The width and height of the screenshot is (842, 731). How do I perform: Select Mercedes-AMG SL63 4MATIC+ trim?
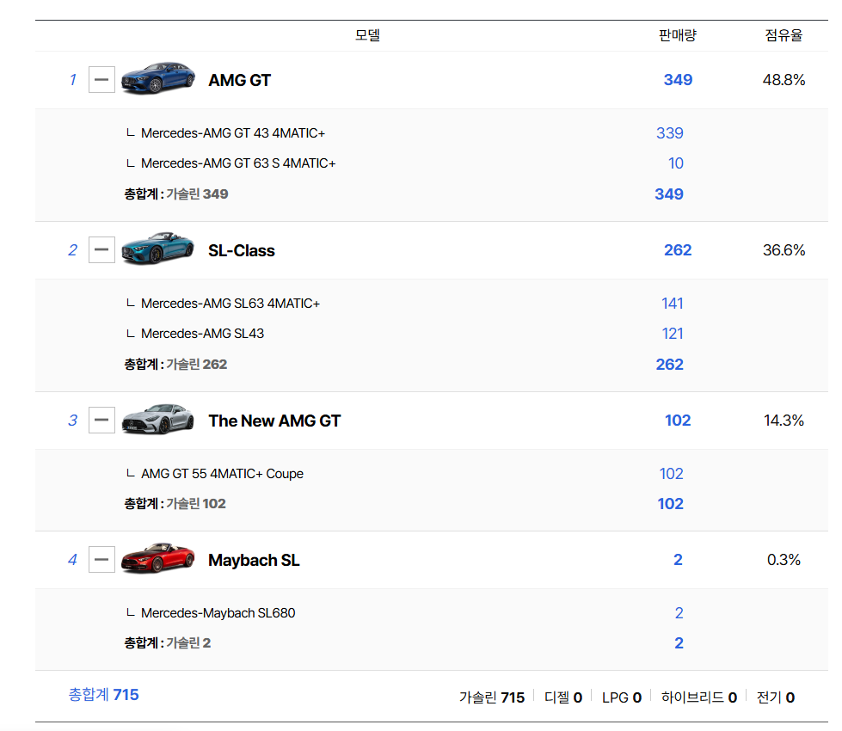coord(230,304)
